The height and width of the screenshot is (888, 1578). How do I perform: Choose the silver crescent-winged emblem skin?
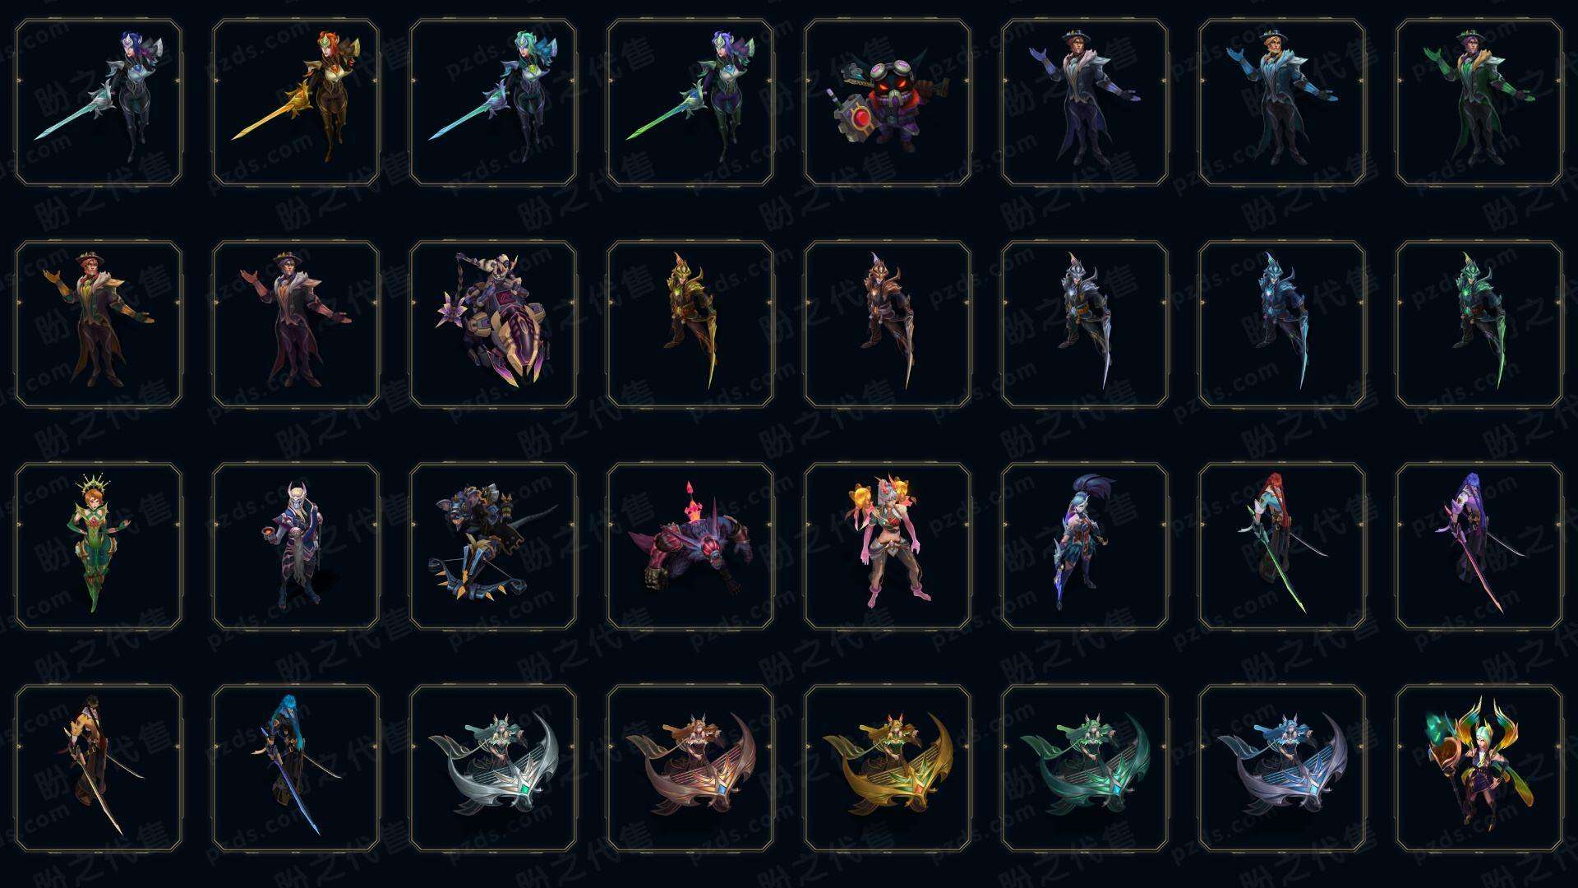(493, 768)
